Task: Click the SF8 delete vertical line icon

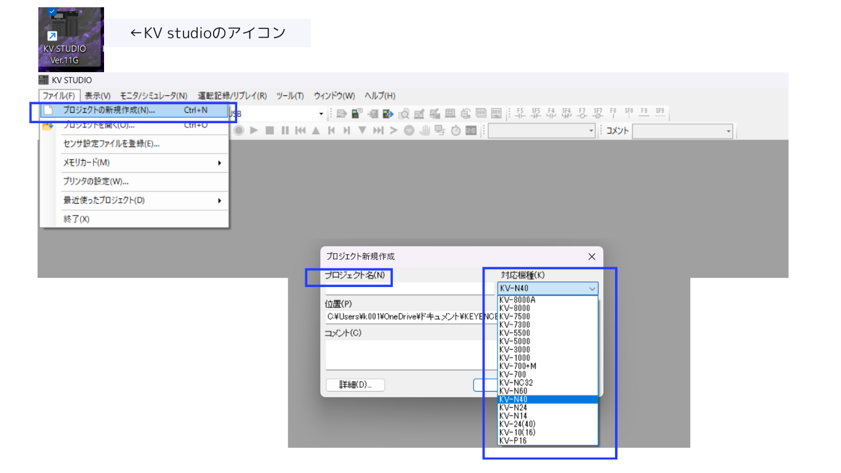Action: coord(629,113)
